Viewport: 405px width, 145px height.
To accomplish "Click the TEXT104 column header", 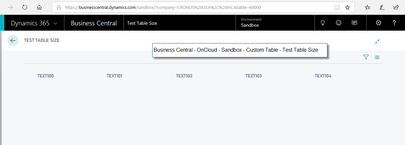I will [x=323, y=76].
